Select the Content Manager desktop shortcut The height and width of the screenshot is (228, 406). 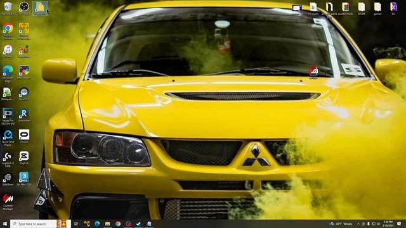point(8,202)
